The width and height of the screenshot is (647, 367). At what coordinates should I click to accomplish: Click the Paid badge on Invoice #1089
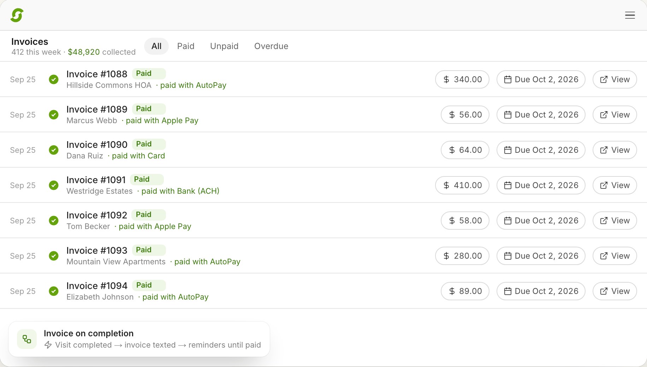coord(149,109)
